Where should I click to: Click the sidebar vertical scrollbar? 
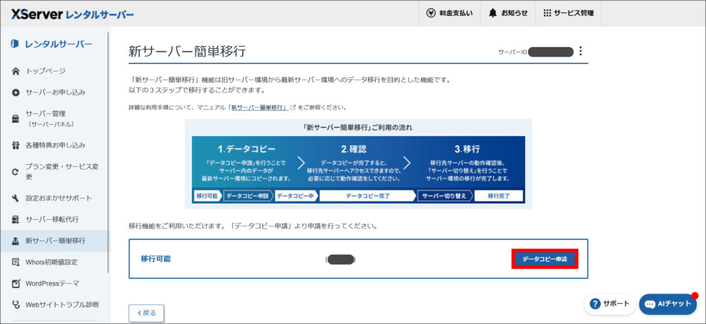point(108,152)
